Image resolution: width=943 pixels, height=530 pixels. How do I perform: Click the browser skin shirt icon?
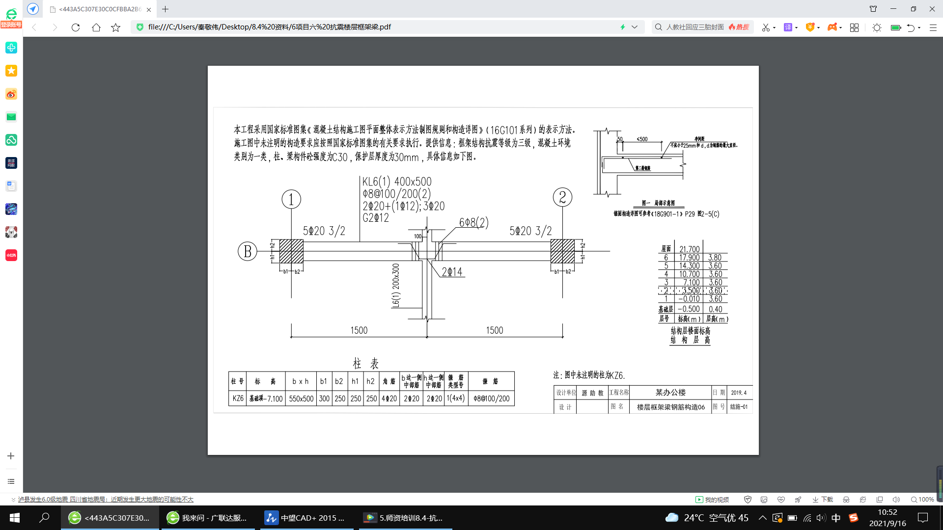(x=873, y=9)
